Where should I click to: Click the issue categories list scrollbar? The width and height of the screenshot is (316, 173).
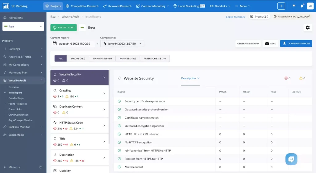109,107
